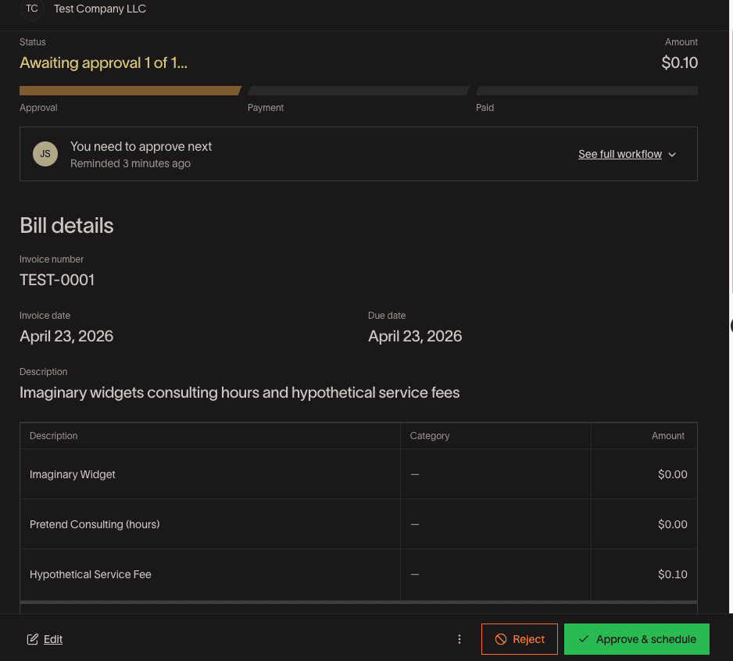Click the Awaiting approval status text
The height and width of the screenshot is (661, 733).
103,63
